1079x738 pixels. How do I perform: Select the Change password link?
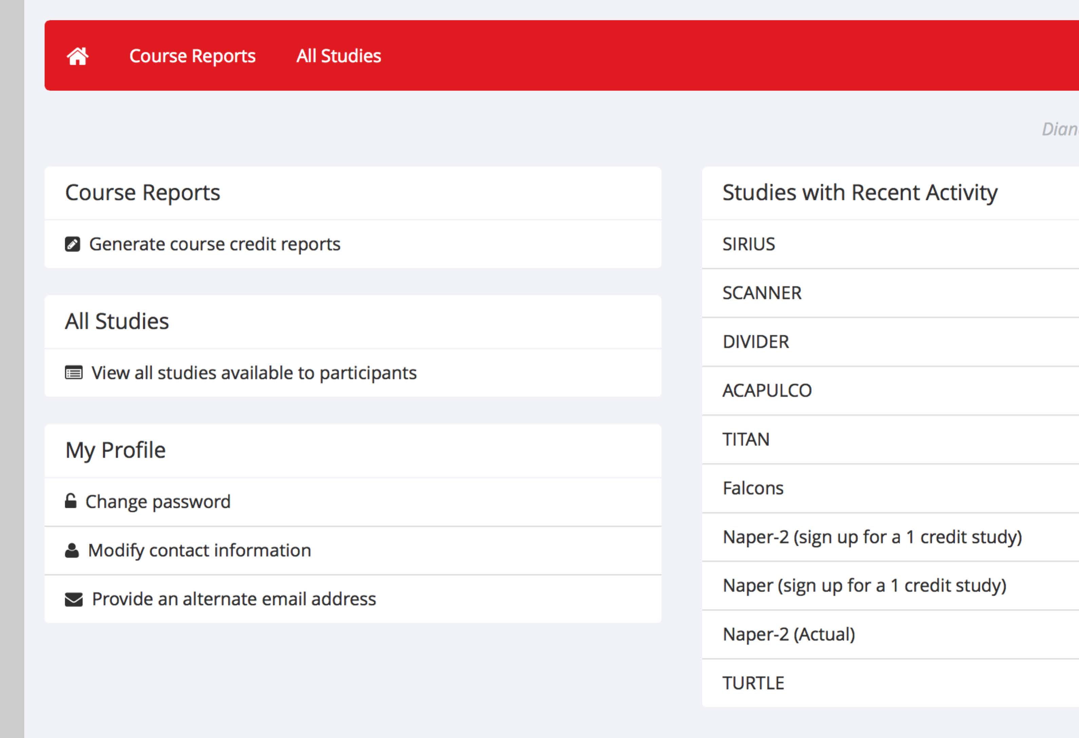(x=158, y=501)
